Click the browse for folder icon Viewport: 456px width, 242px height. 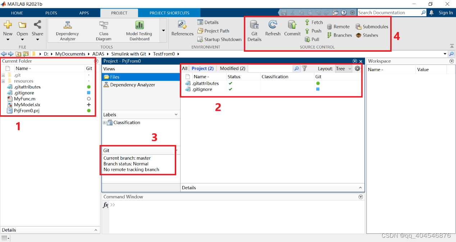(25, 54)
